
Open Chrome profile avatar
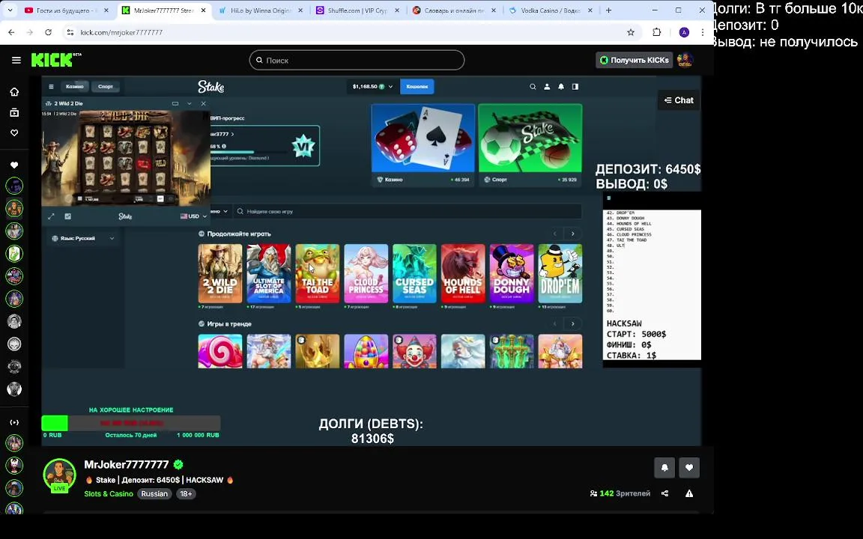point(684,32)
